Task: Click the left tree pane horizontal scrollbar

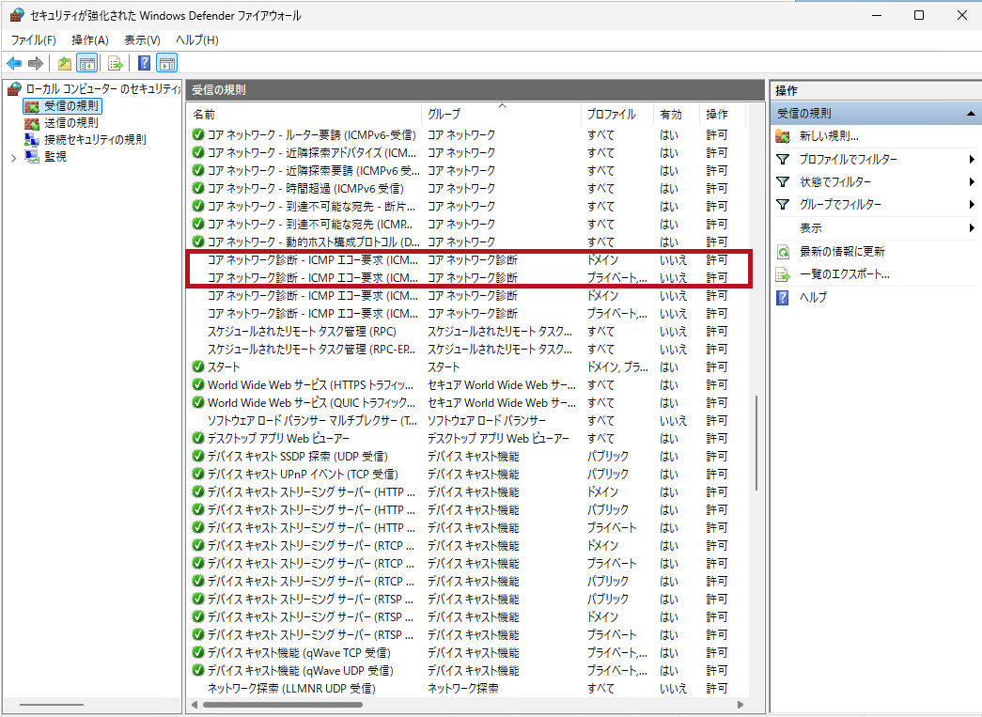Action: (52, 705)
